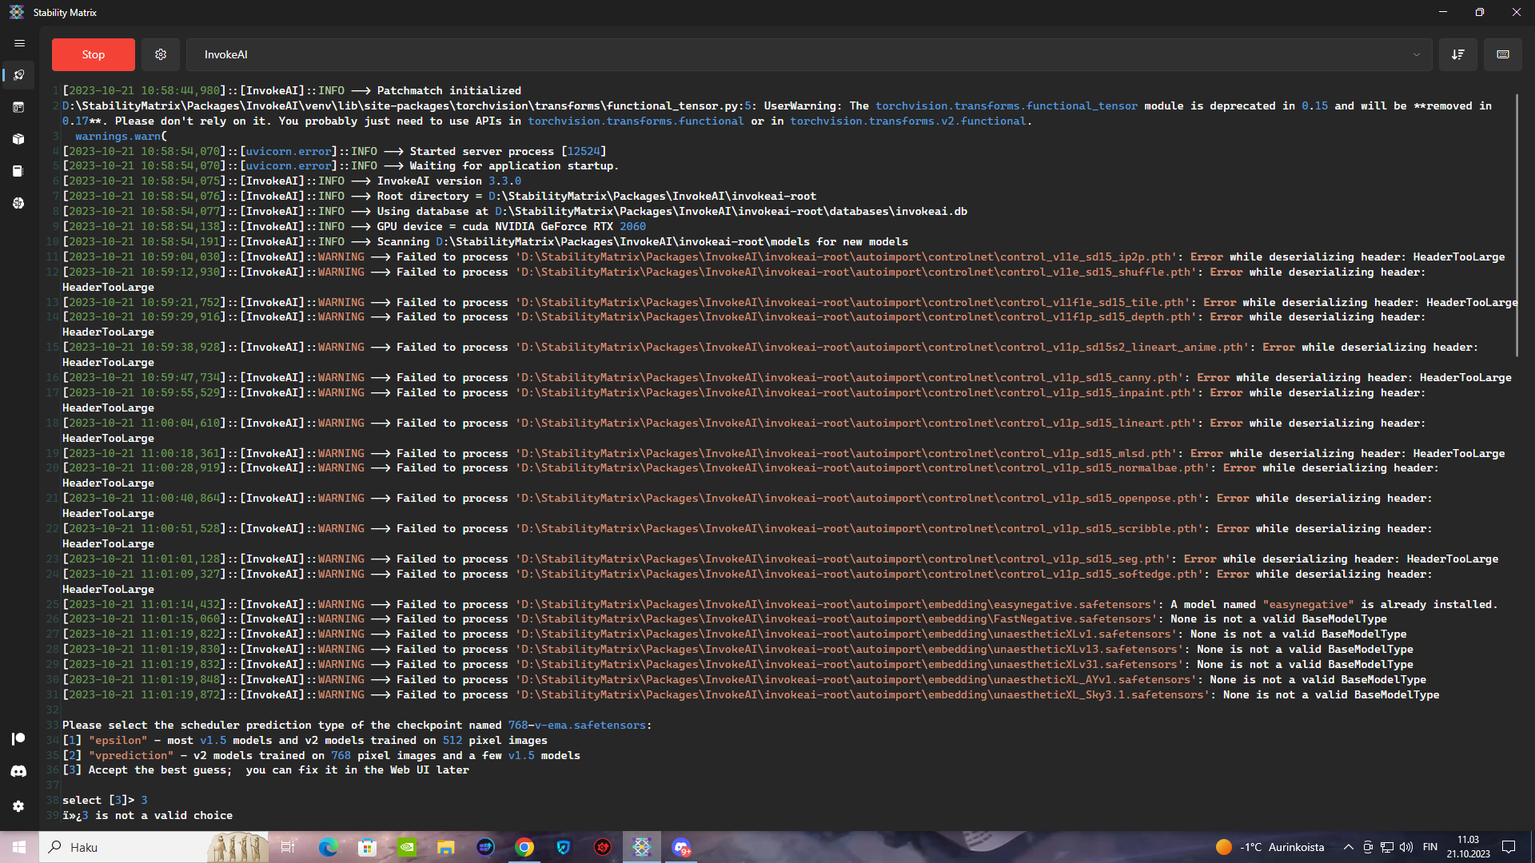Open the Discord link icon in sidebar

[x=18, y=771]
